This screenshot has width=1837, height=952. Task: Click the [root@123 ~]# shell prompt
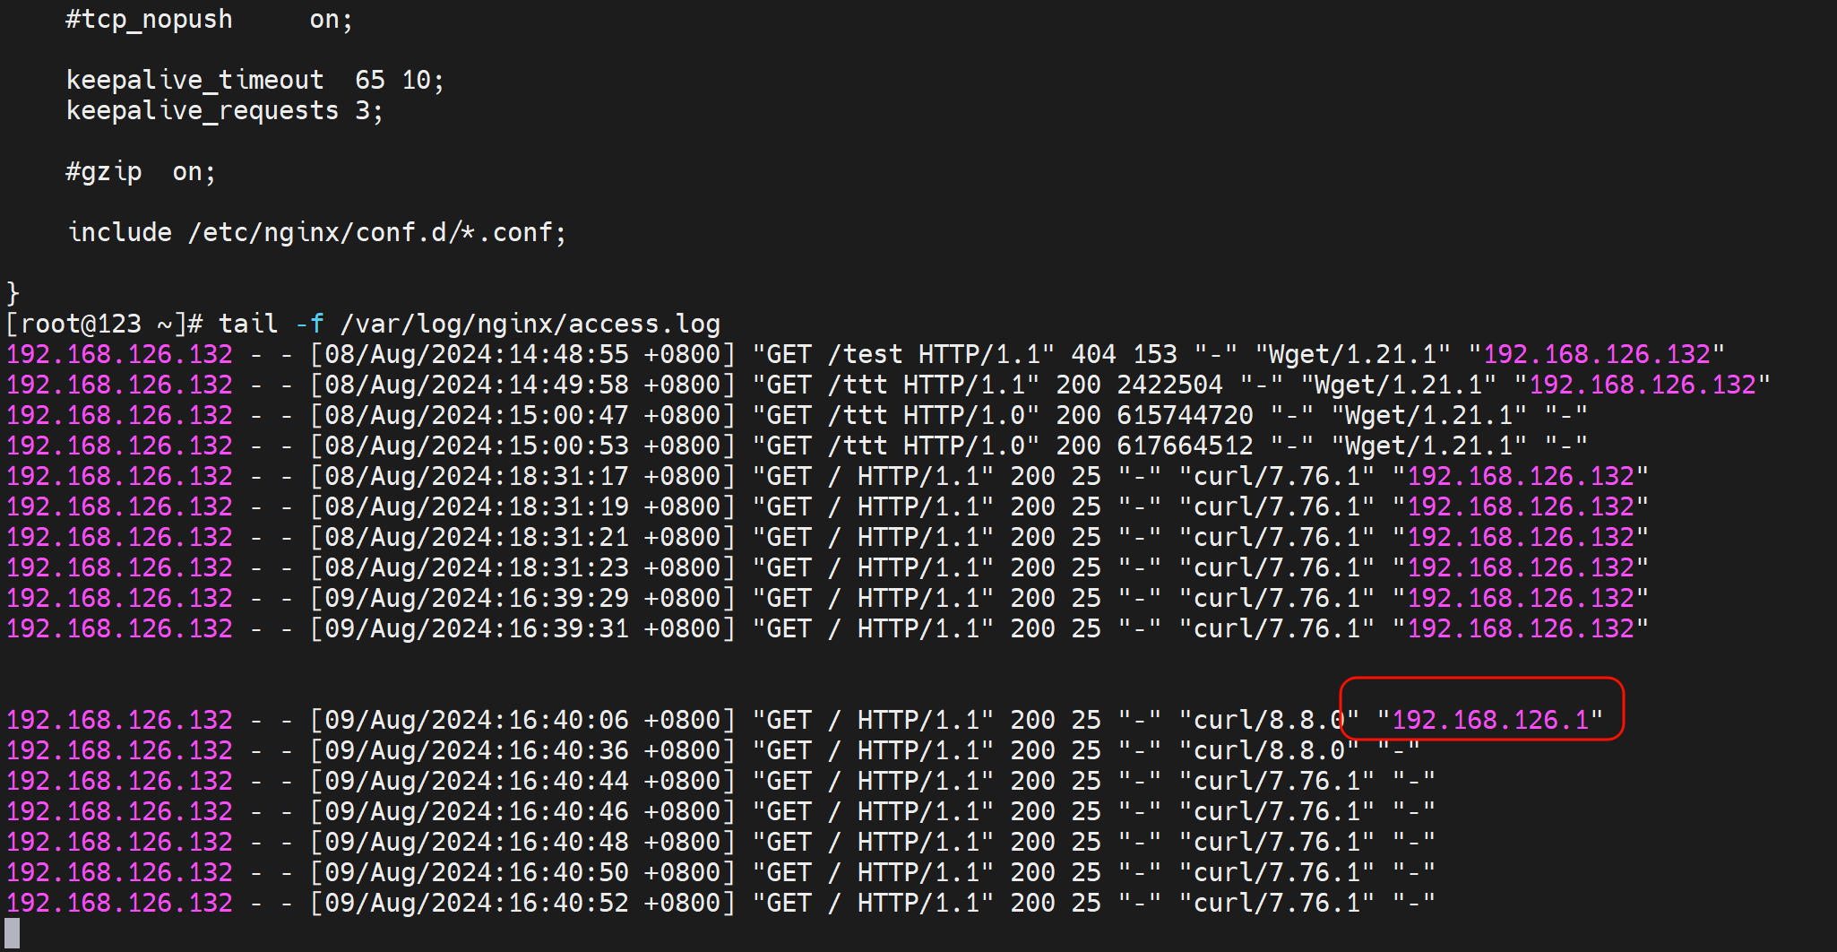coord(104,324)
